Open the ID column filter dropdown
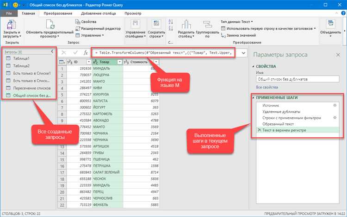347x217 pixels. point(88,62)
